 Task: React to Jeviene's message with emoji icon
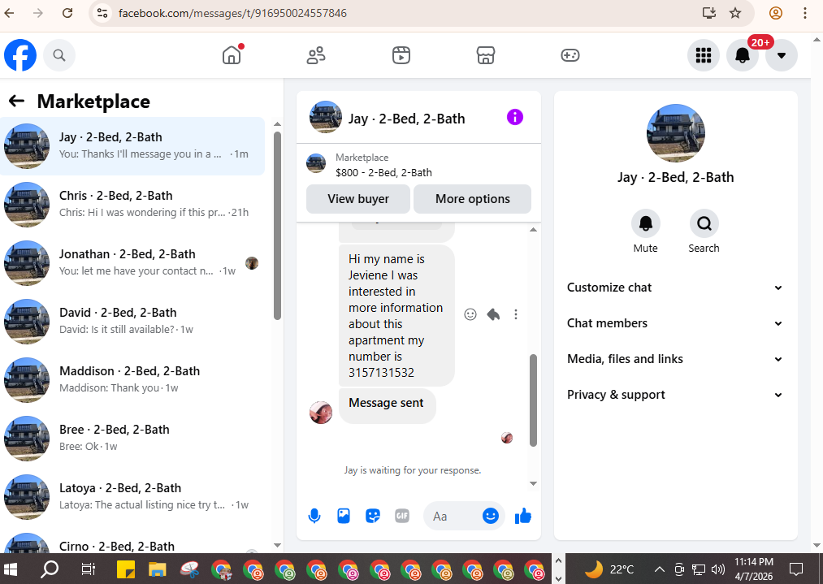(470, 314)
